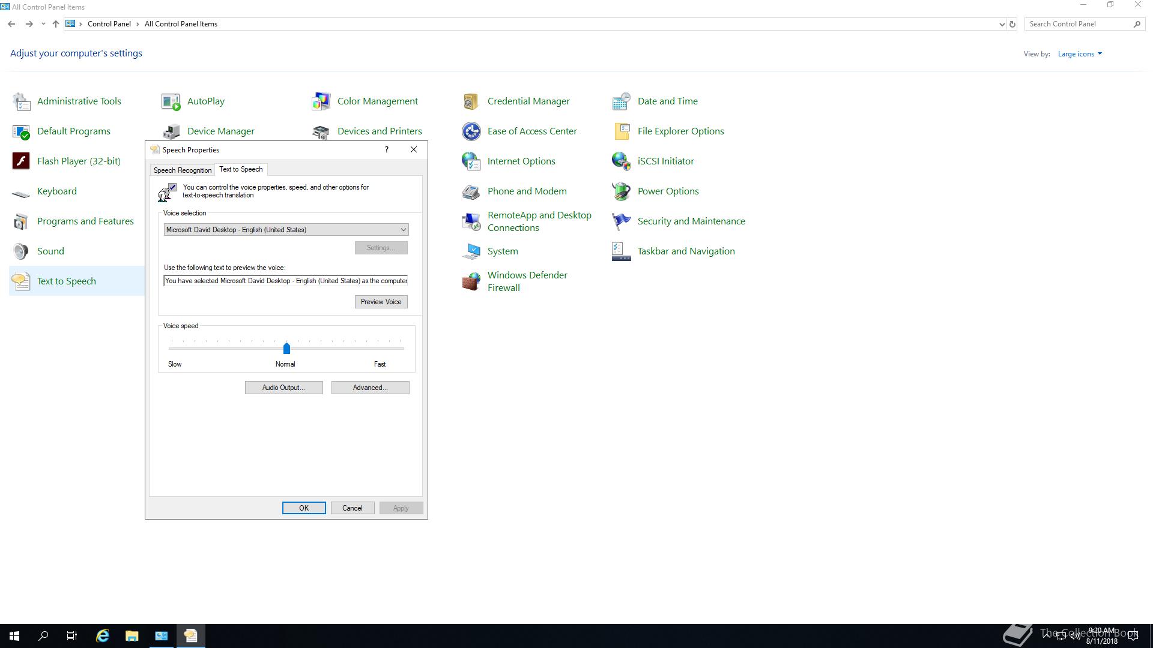Open Task View on the taskbar
Viewport: 1153px width, 648px height.
72,636
